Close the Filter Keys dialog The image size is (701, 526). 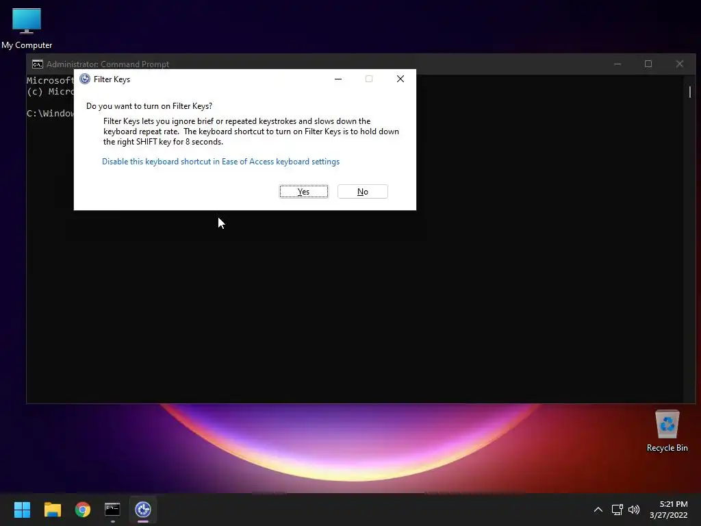tap(400, 79)
